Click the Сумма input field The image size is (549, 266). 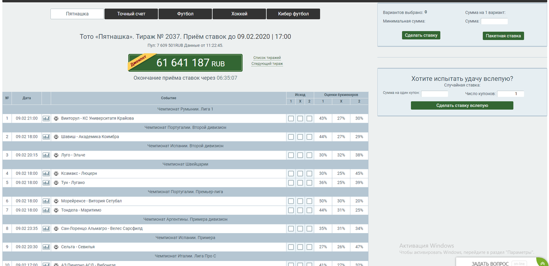click(x=494, y=21)
